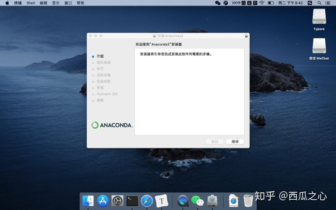Viewport: 336px width, 210px height.
Task: Click the 返回 button in installer
Action: pos(215,141)
